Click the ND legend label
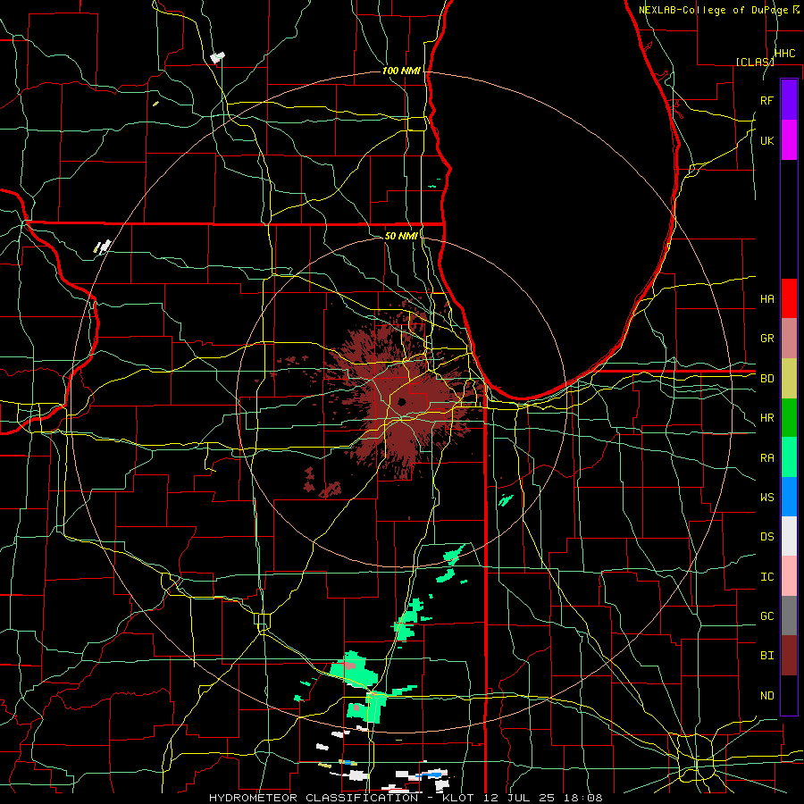 click(x=767, y=696)
